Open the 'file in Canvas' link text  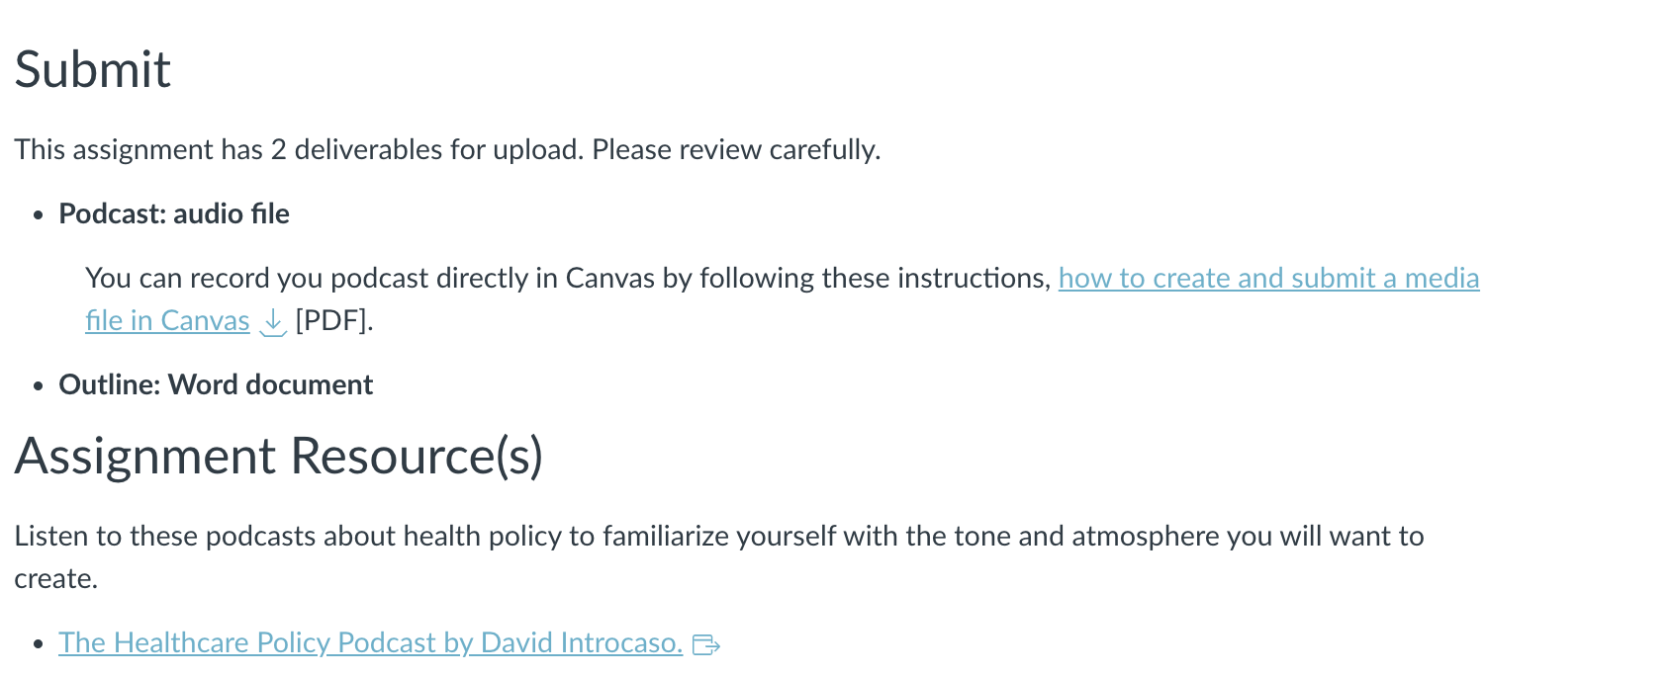pyautogui.click(x=167, y=320)
